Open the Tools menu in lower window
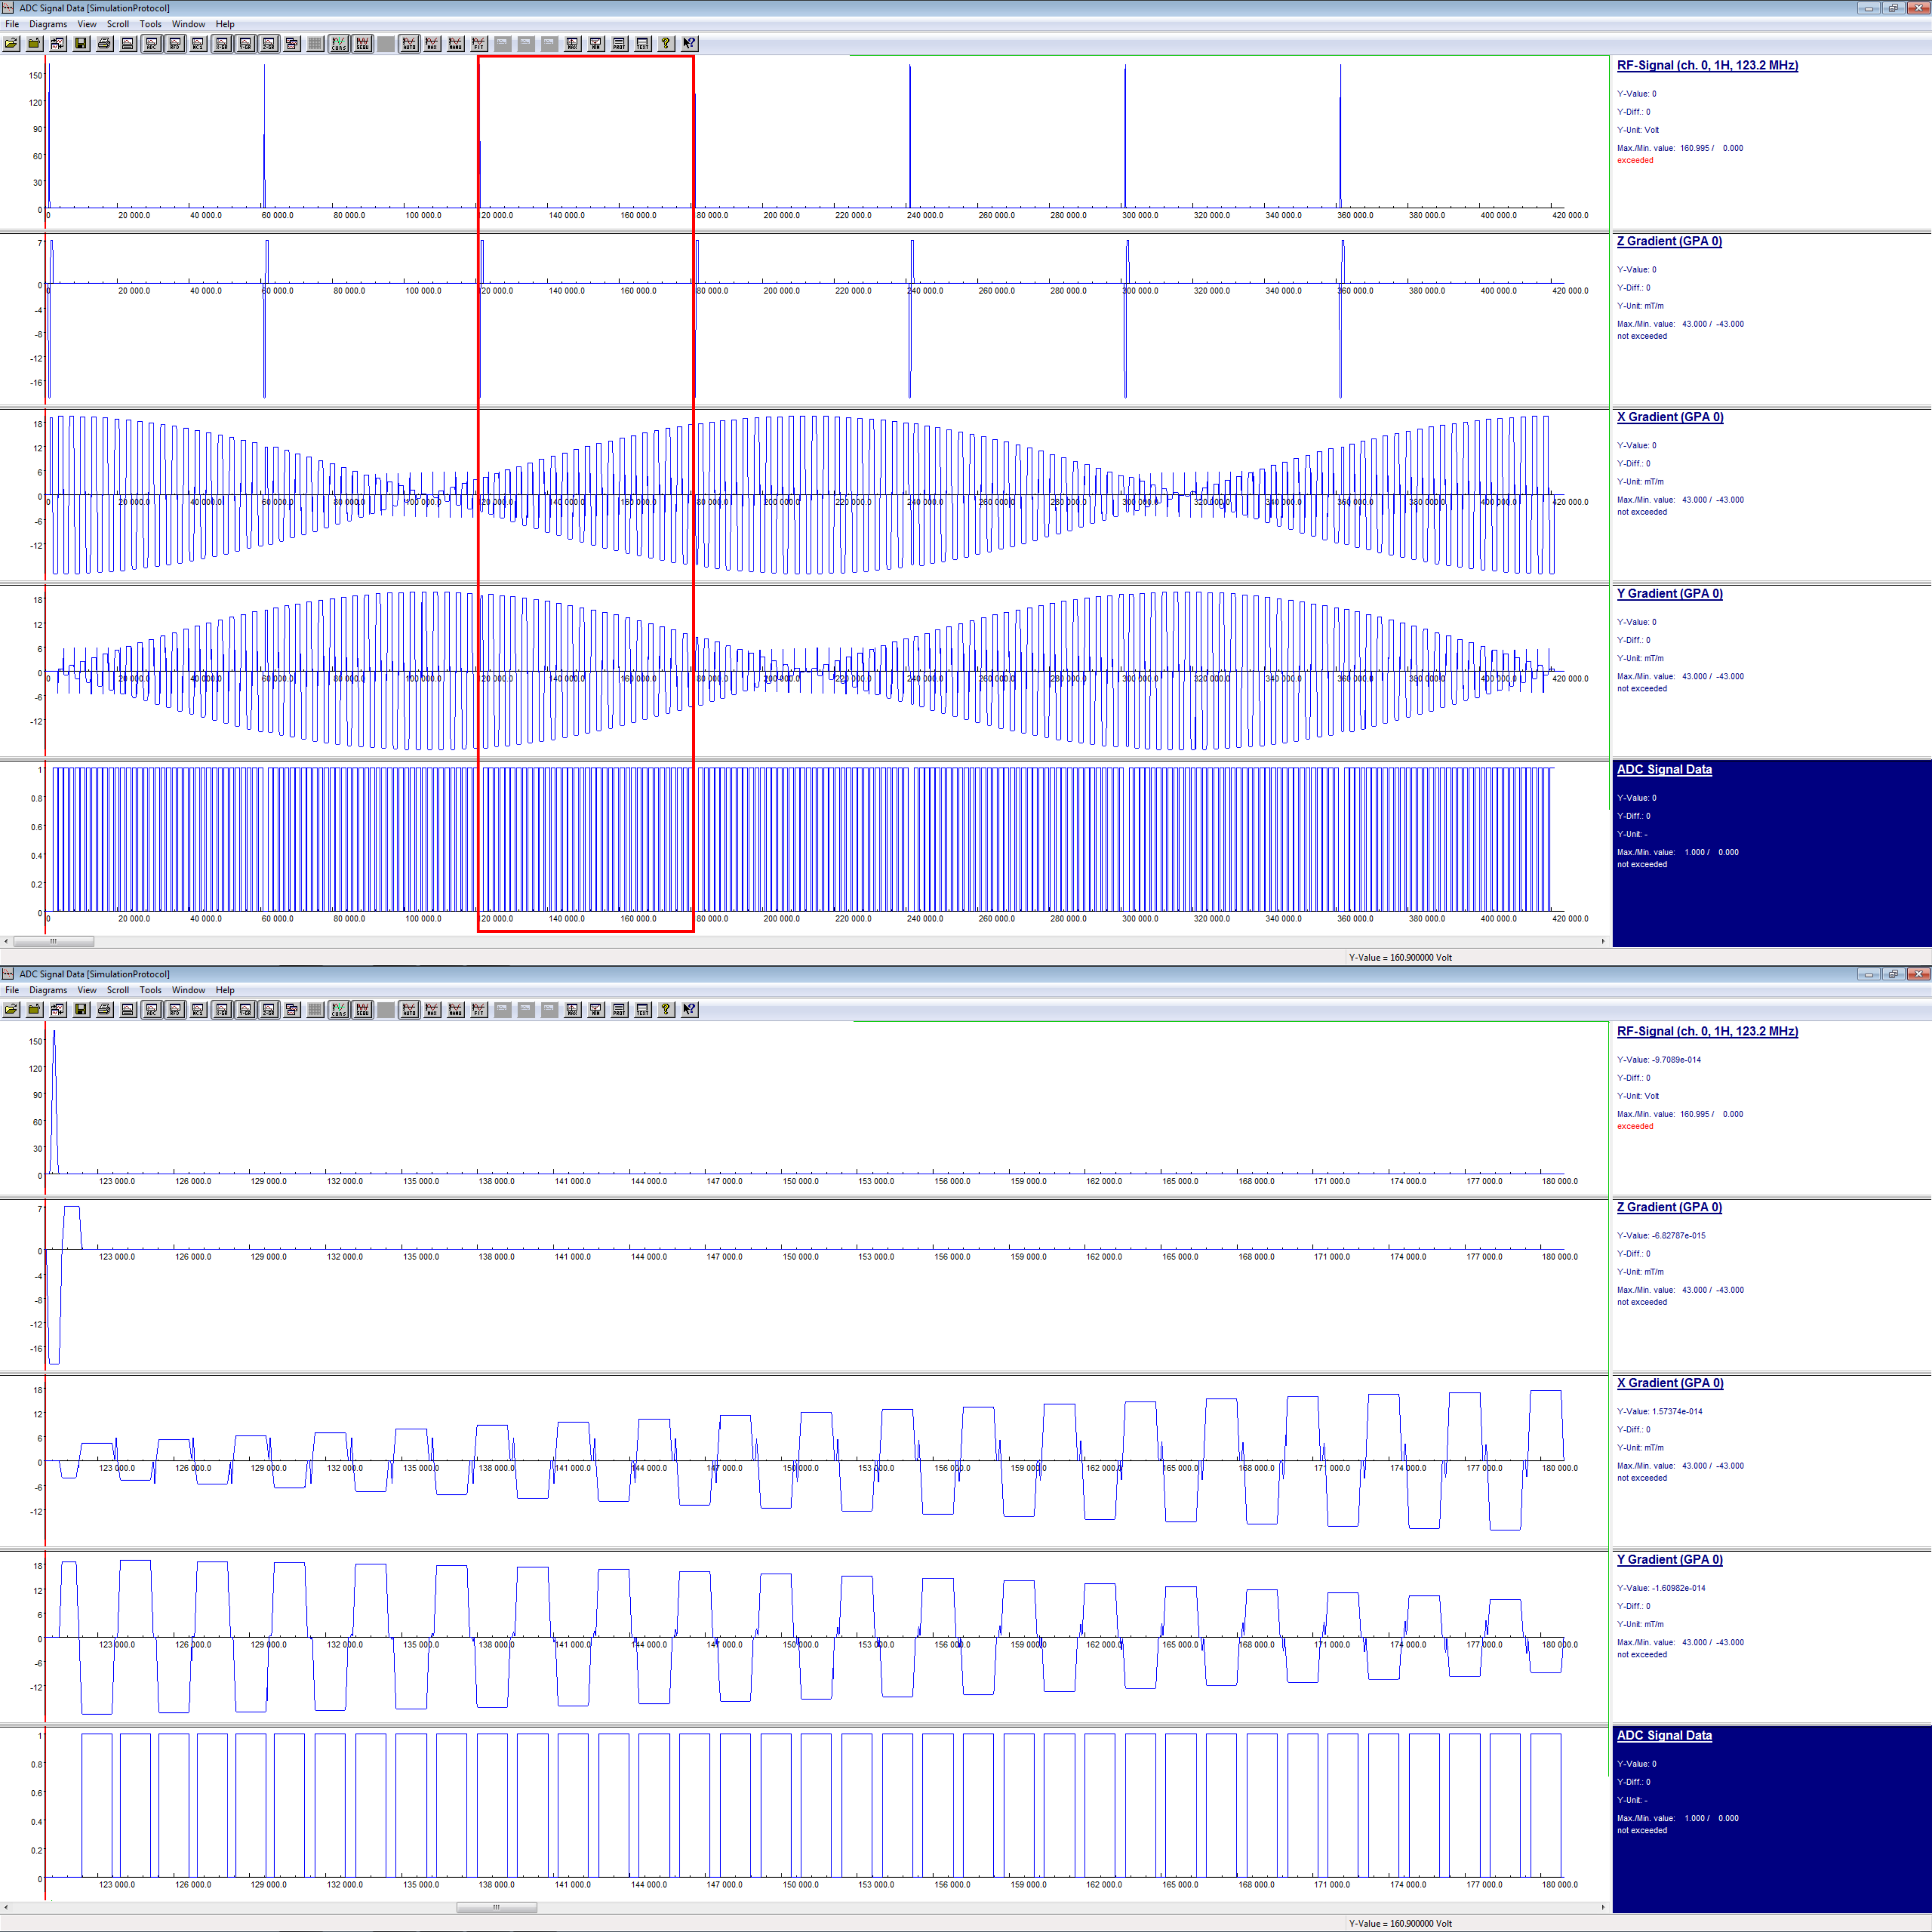 tap(150, 990)
